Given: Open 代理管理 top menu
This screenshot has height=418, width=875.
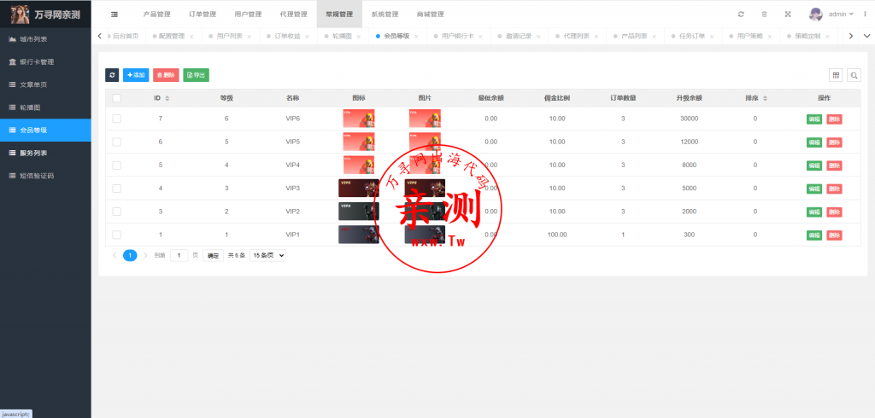Looking at the screenshot, I should [294, 14].
